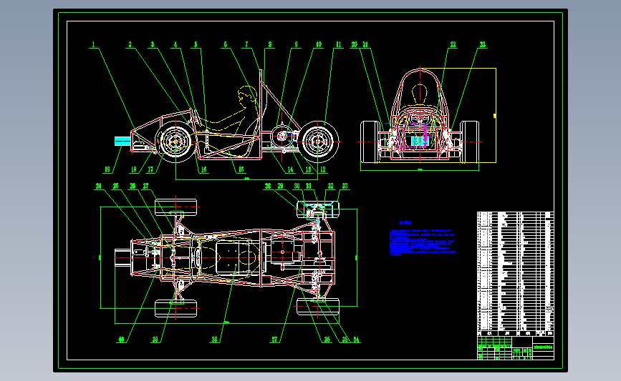Image resolution: width=621 pixels, height=381 pixels.
Task: Click part callout number 38
Action: pos(214,340)
